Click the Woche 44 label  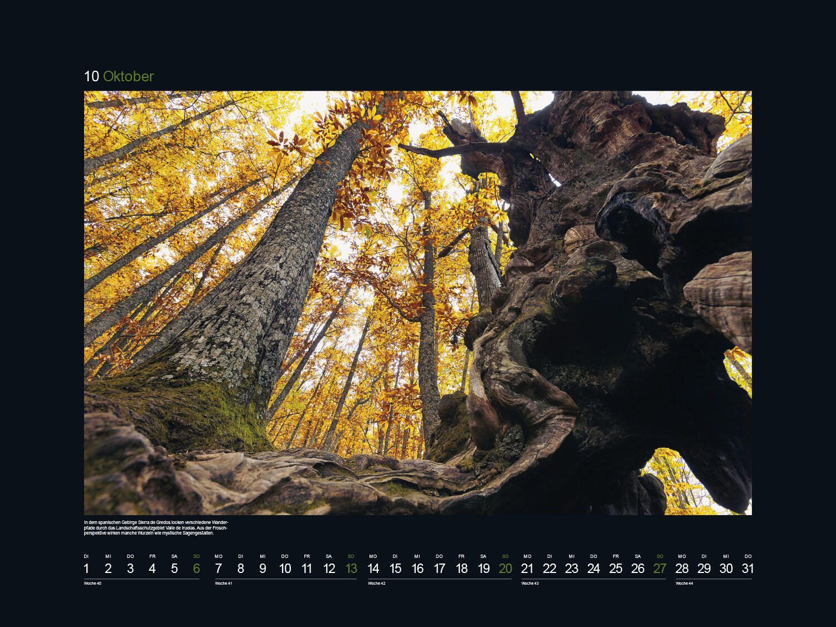click(684, 584)
